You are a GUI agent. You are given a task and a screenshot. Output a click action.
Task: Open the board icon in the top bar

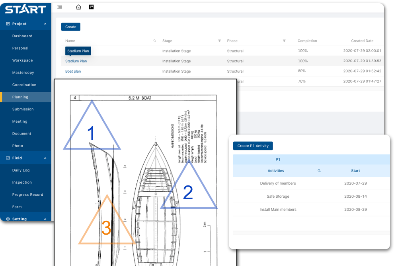click(92, 7)
